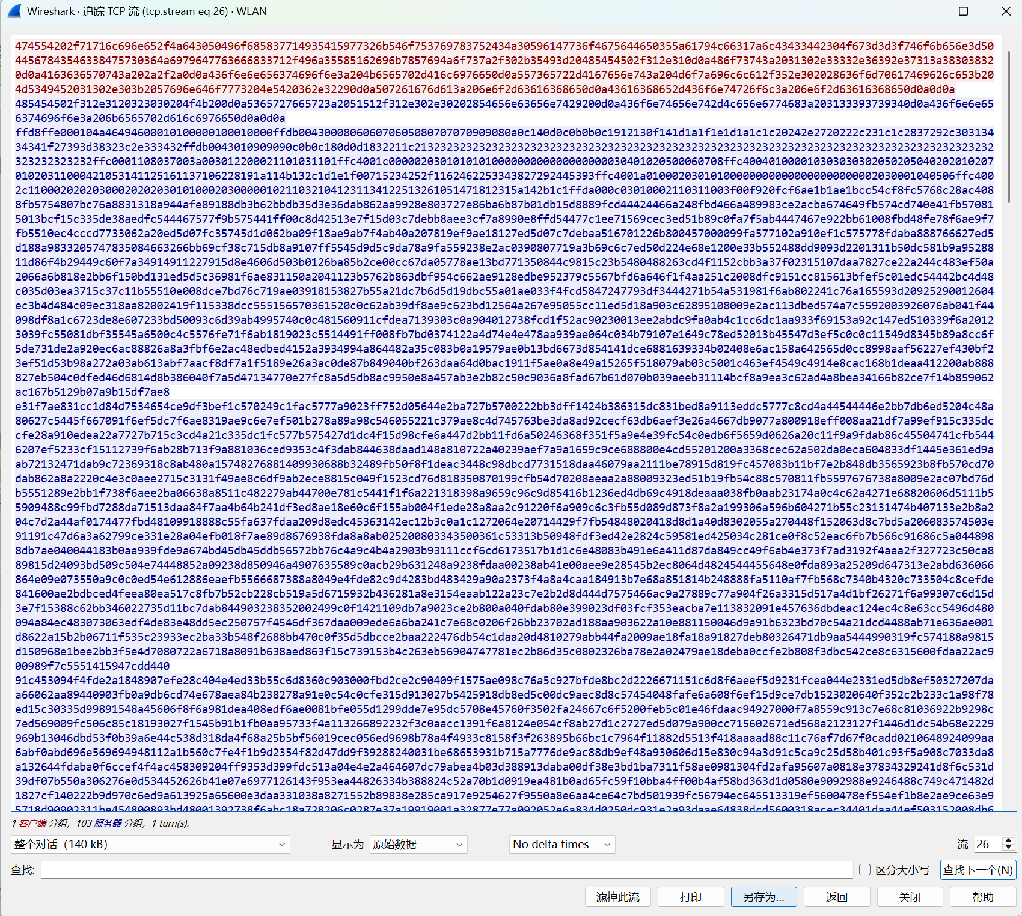Enable the 区分大小写 case-sensitive checkbox
This screenshot has height=916, width=1022.
pyautogui.click(x=864, y=870)
